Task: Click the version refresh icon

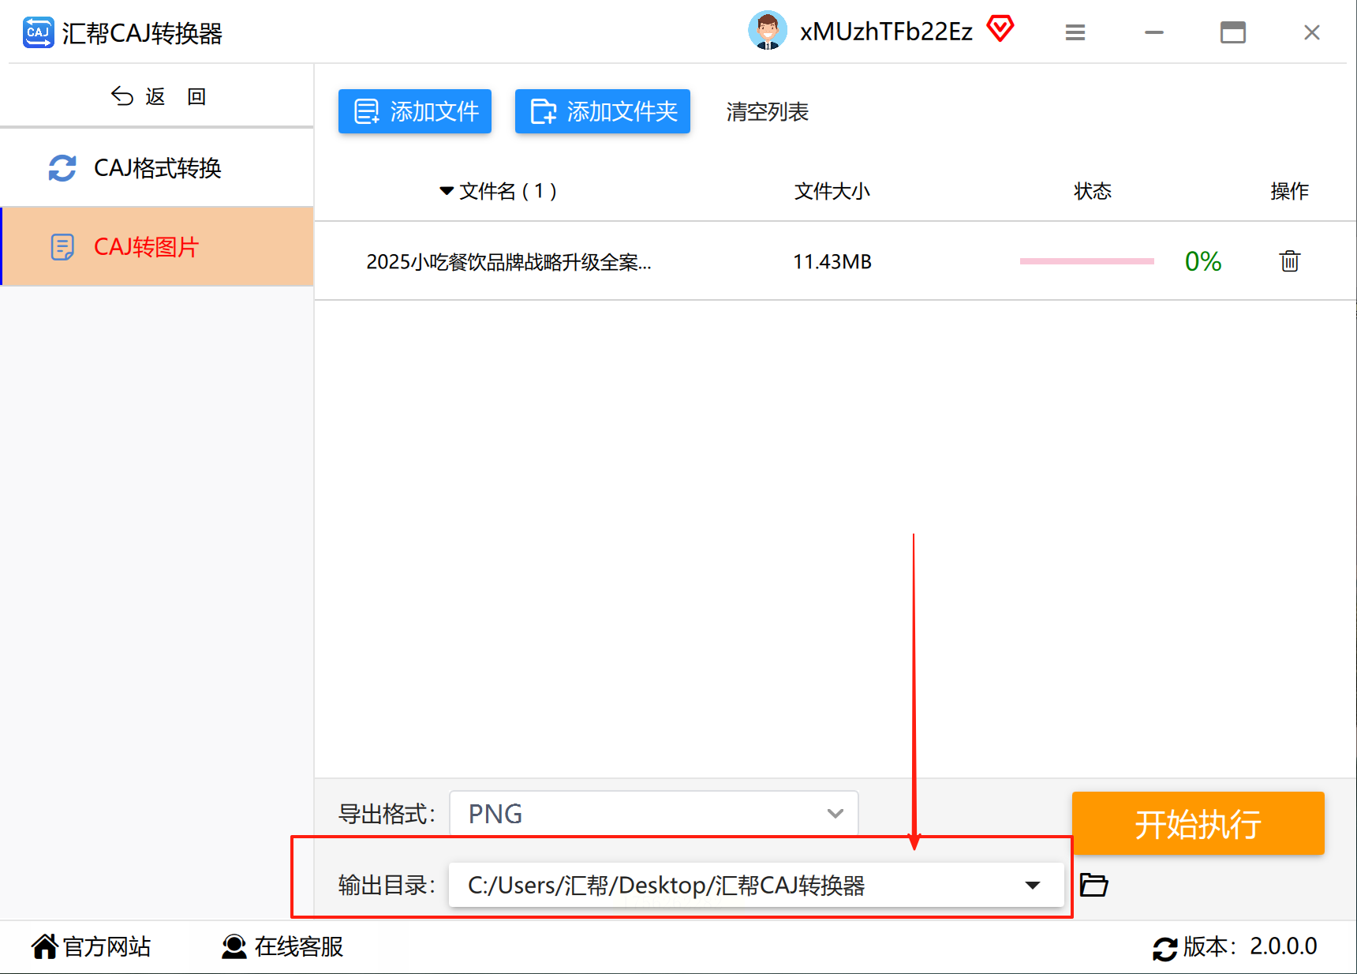Action: [x=1164, y=948]
